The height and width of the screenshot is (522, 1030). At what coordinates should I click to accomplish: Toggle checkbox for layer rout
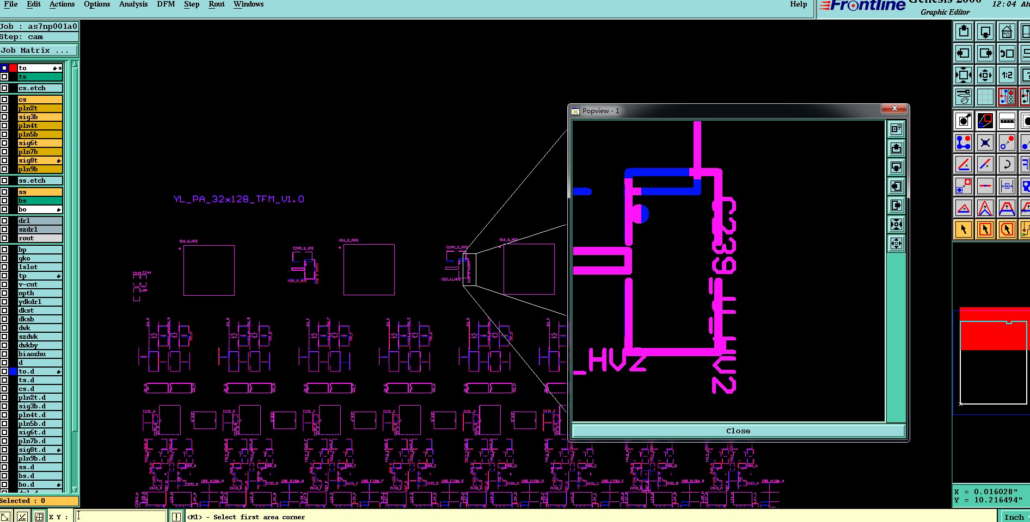[x=4, y=238]
